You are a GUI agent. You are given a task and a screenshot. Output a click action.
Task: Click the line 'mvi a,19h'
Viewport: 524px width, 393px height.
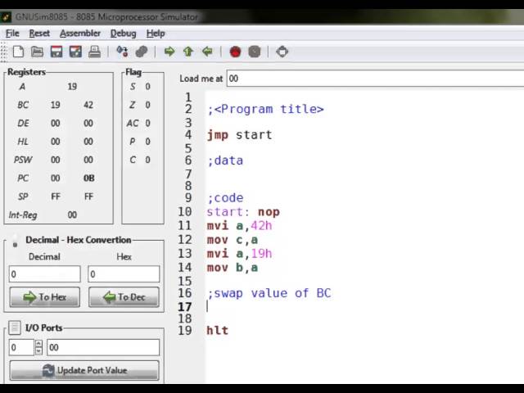(239, 254)
